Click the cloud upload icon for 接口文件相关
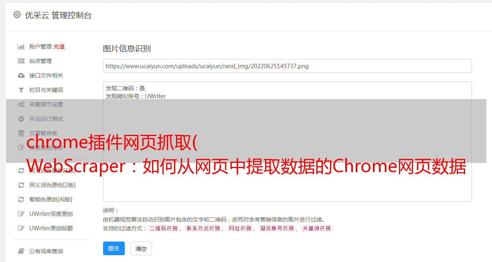Image resolution: width=492 pixels, height=262 pixels. pyautogui.click(x=21, y=75)
